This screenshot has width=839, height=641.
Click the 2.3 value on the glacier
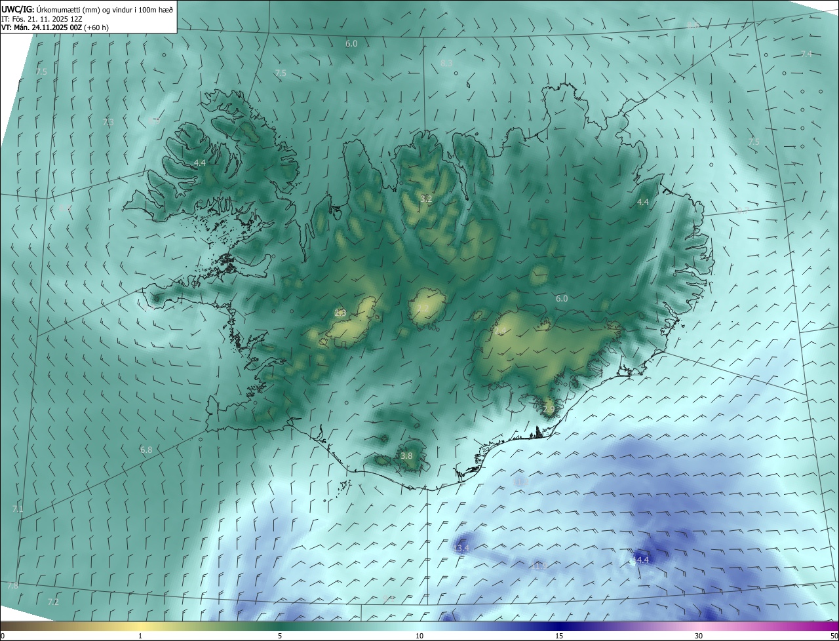[x=340, y=313]
